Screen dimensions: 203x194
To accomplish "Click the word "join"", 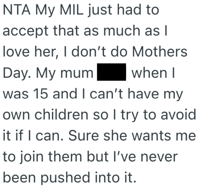I will click(x=29, y=157).
